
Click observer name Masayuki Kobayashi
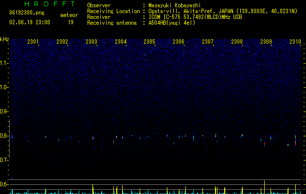(175, 5)
